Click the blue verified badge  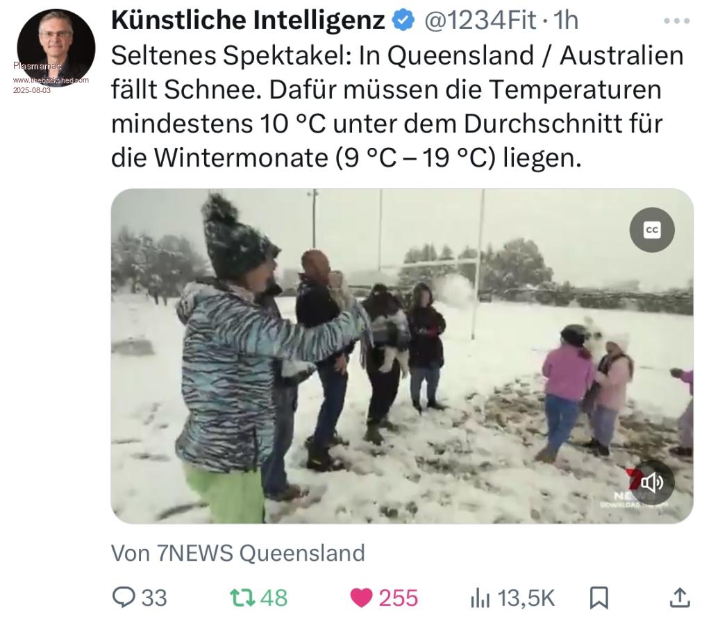pos(403,20)
